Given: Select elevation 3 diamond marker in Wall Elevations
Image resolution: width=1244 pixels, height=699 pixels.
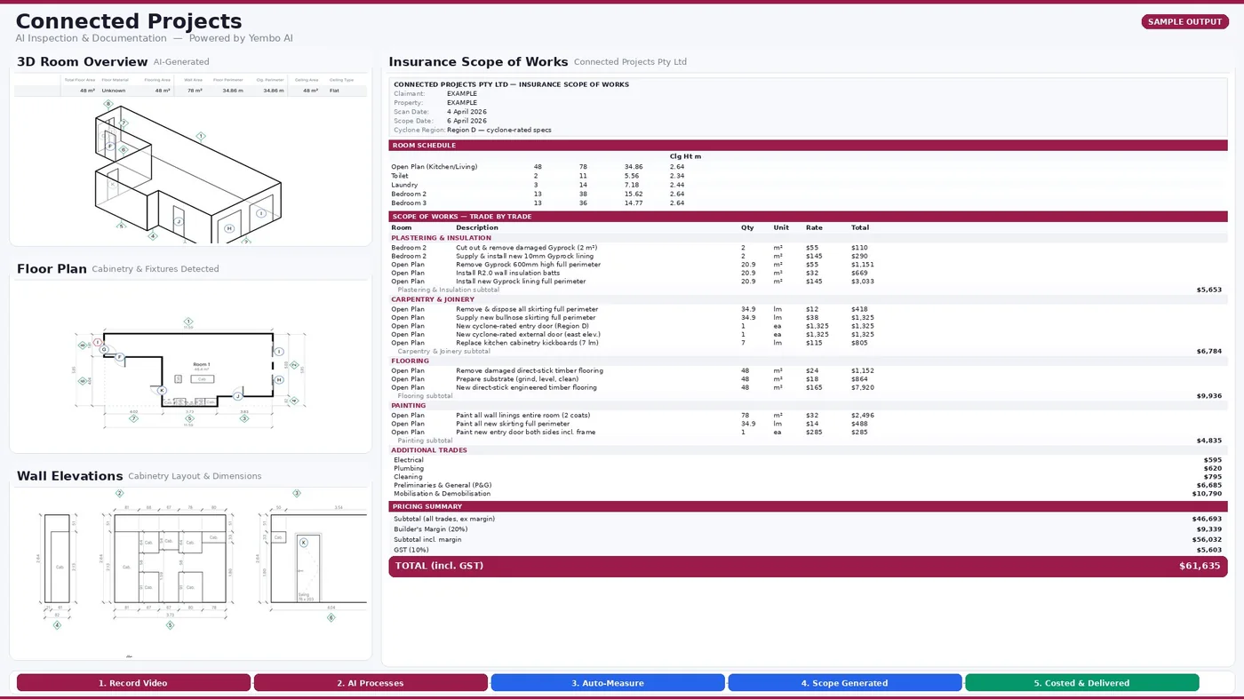Looking at the screenshot, I should pyautogui.click(x=297, y=493).
